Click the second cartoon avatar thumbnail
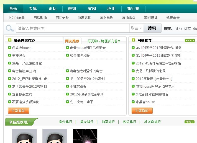 pyautogui.click(x=55, y=136)
